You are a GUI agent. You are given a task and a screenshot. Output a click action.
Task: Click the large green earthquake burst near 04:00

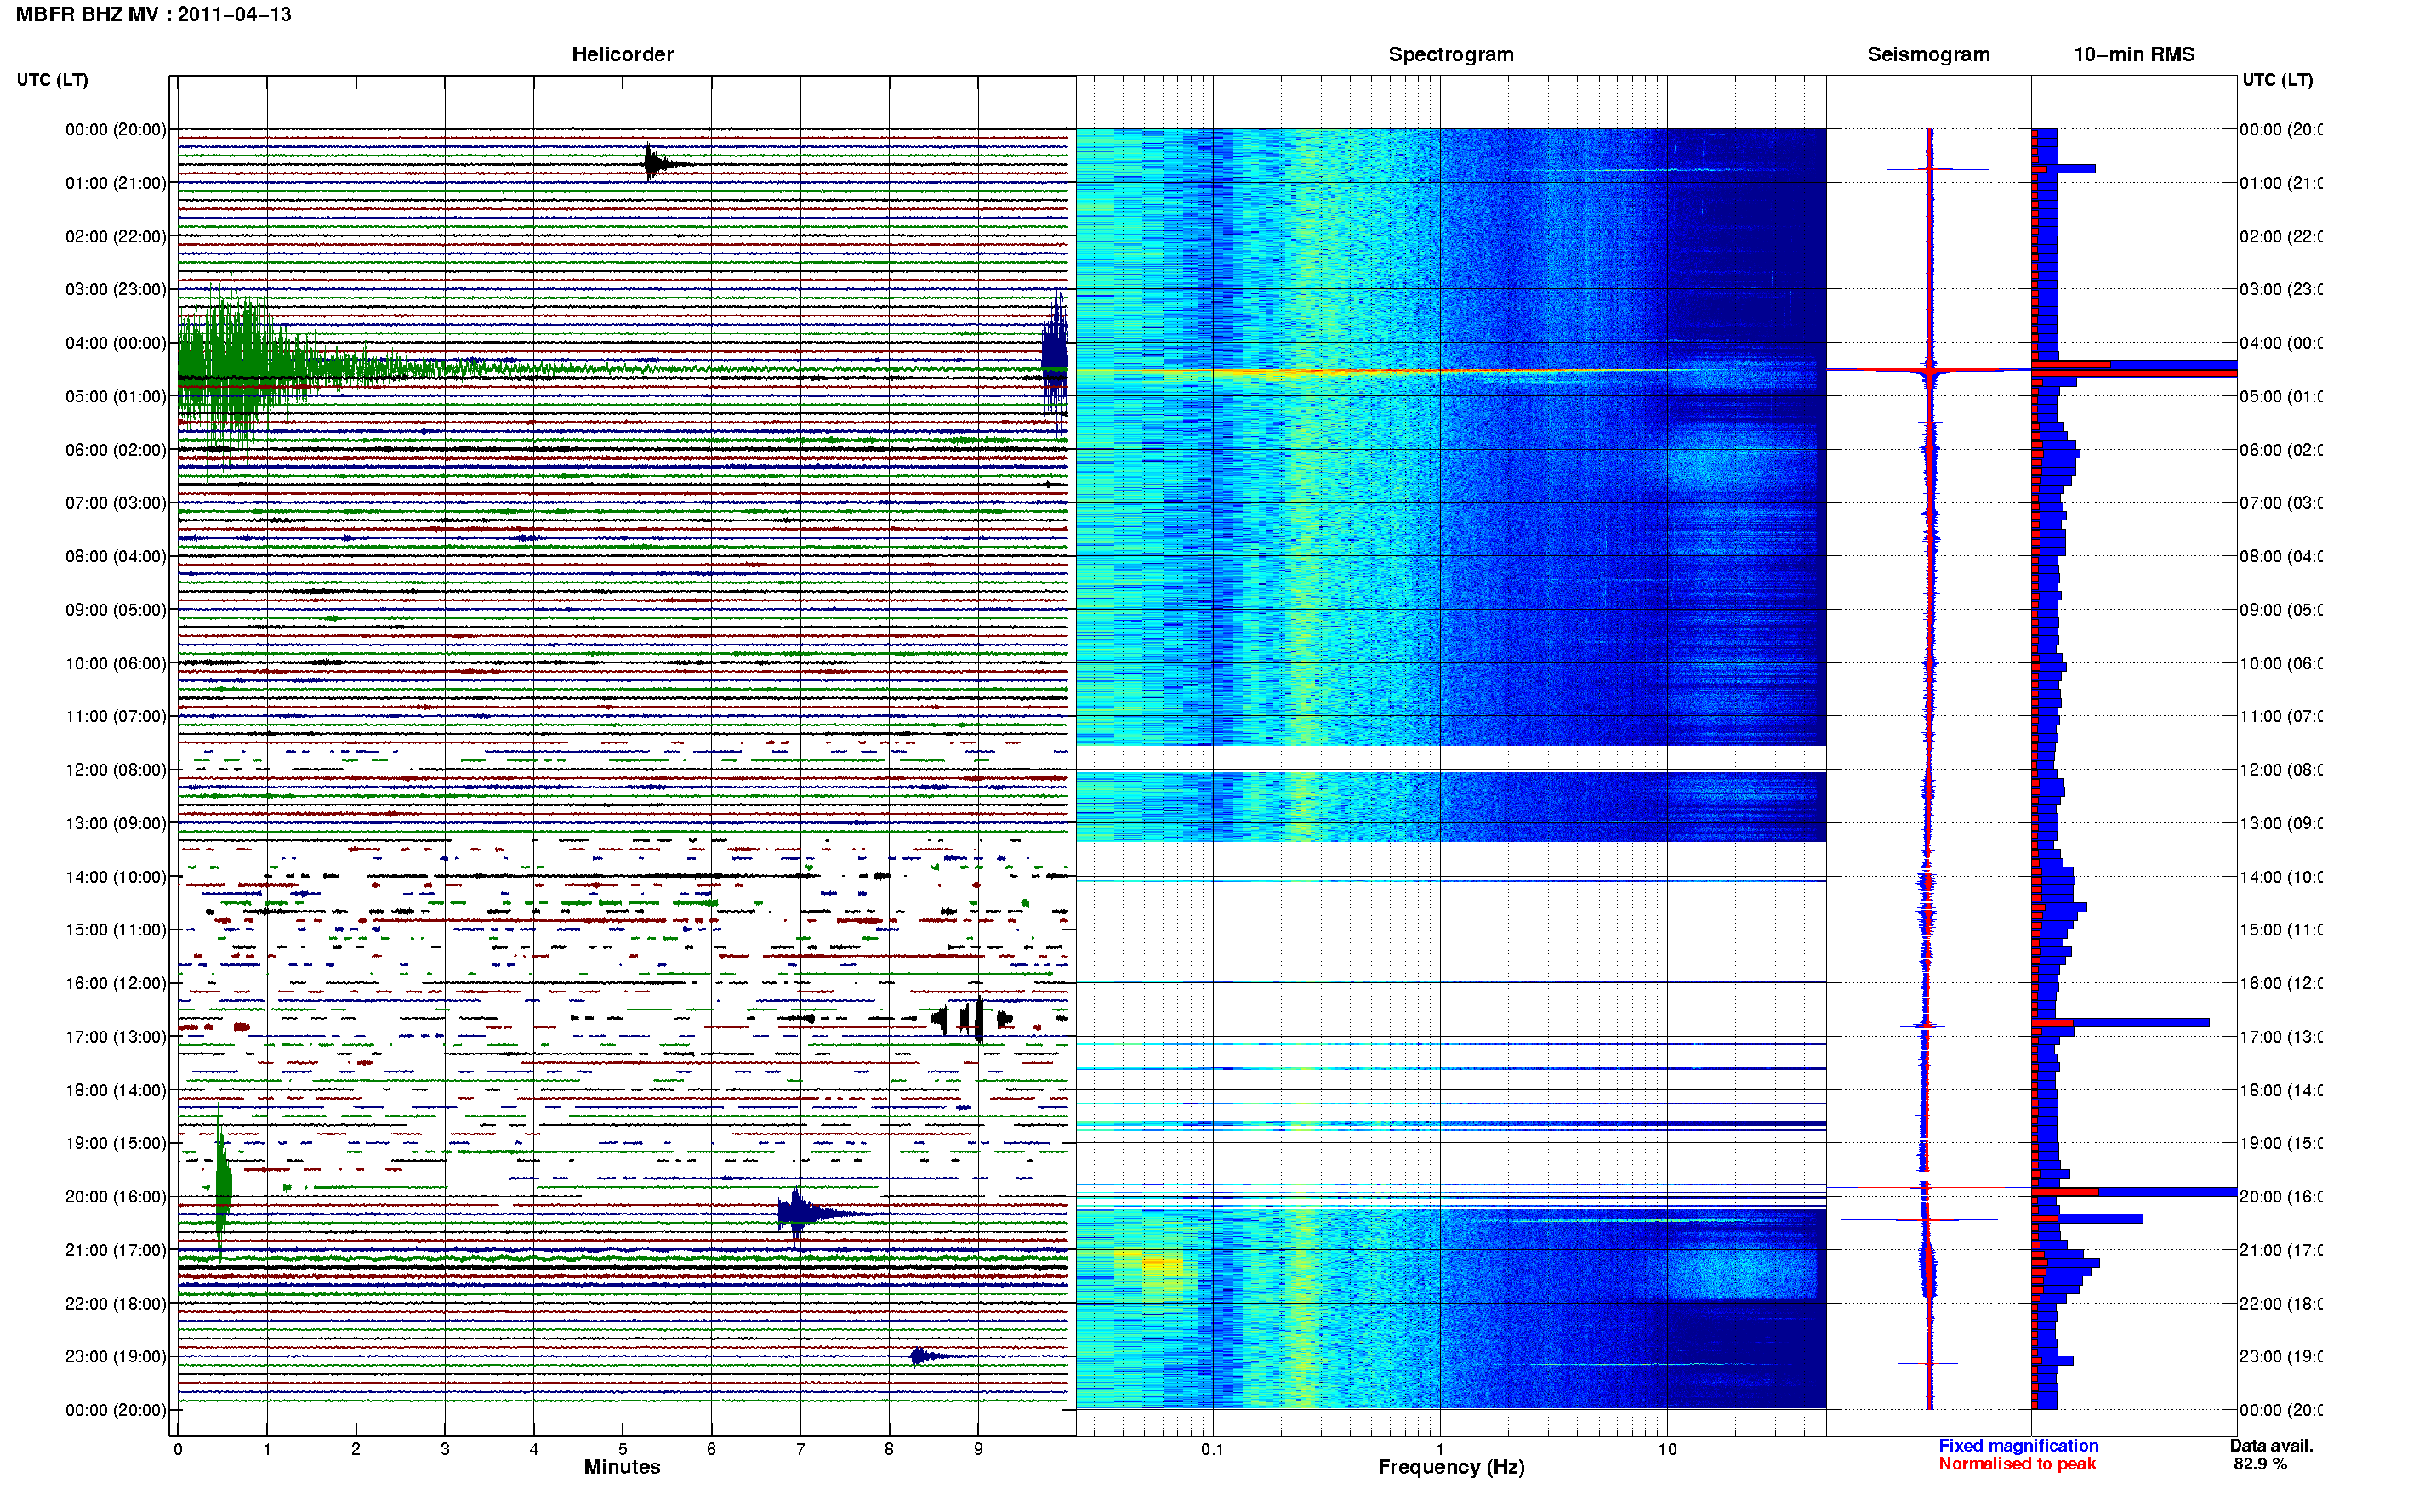[240, 368]
